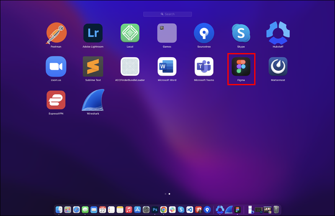
Task: Open Reminders from the Dock
Action: click(x=111, y=210)
